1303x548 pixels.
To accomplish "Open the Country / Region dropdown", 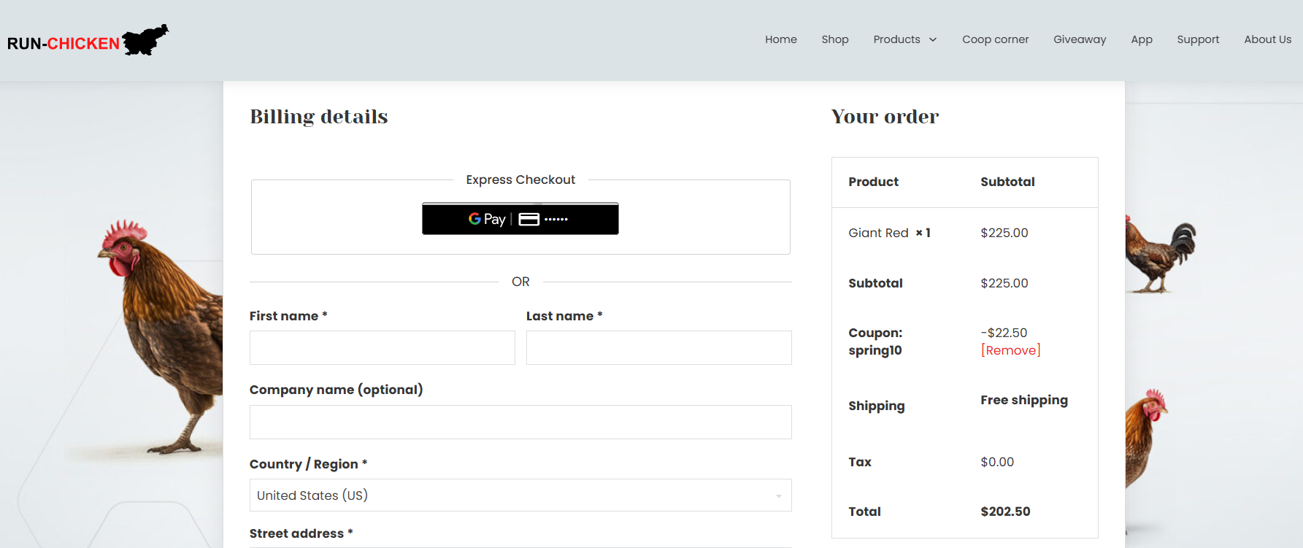I will [x=520, y=495].
